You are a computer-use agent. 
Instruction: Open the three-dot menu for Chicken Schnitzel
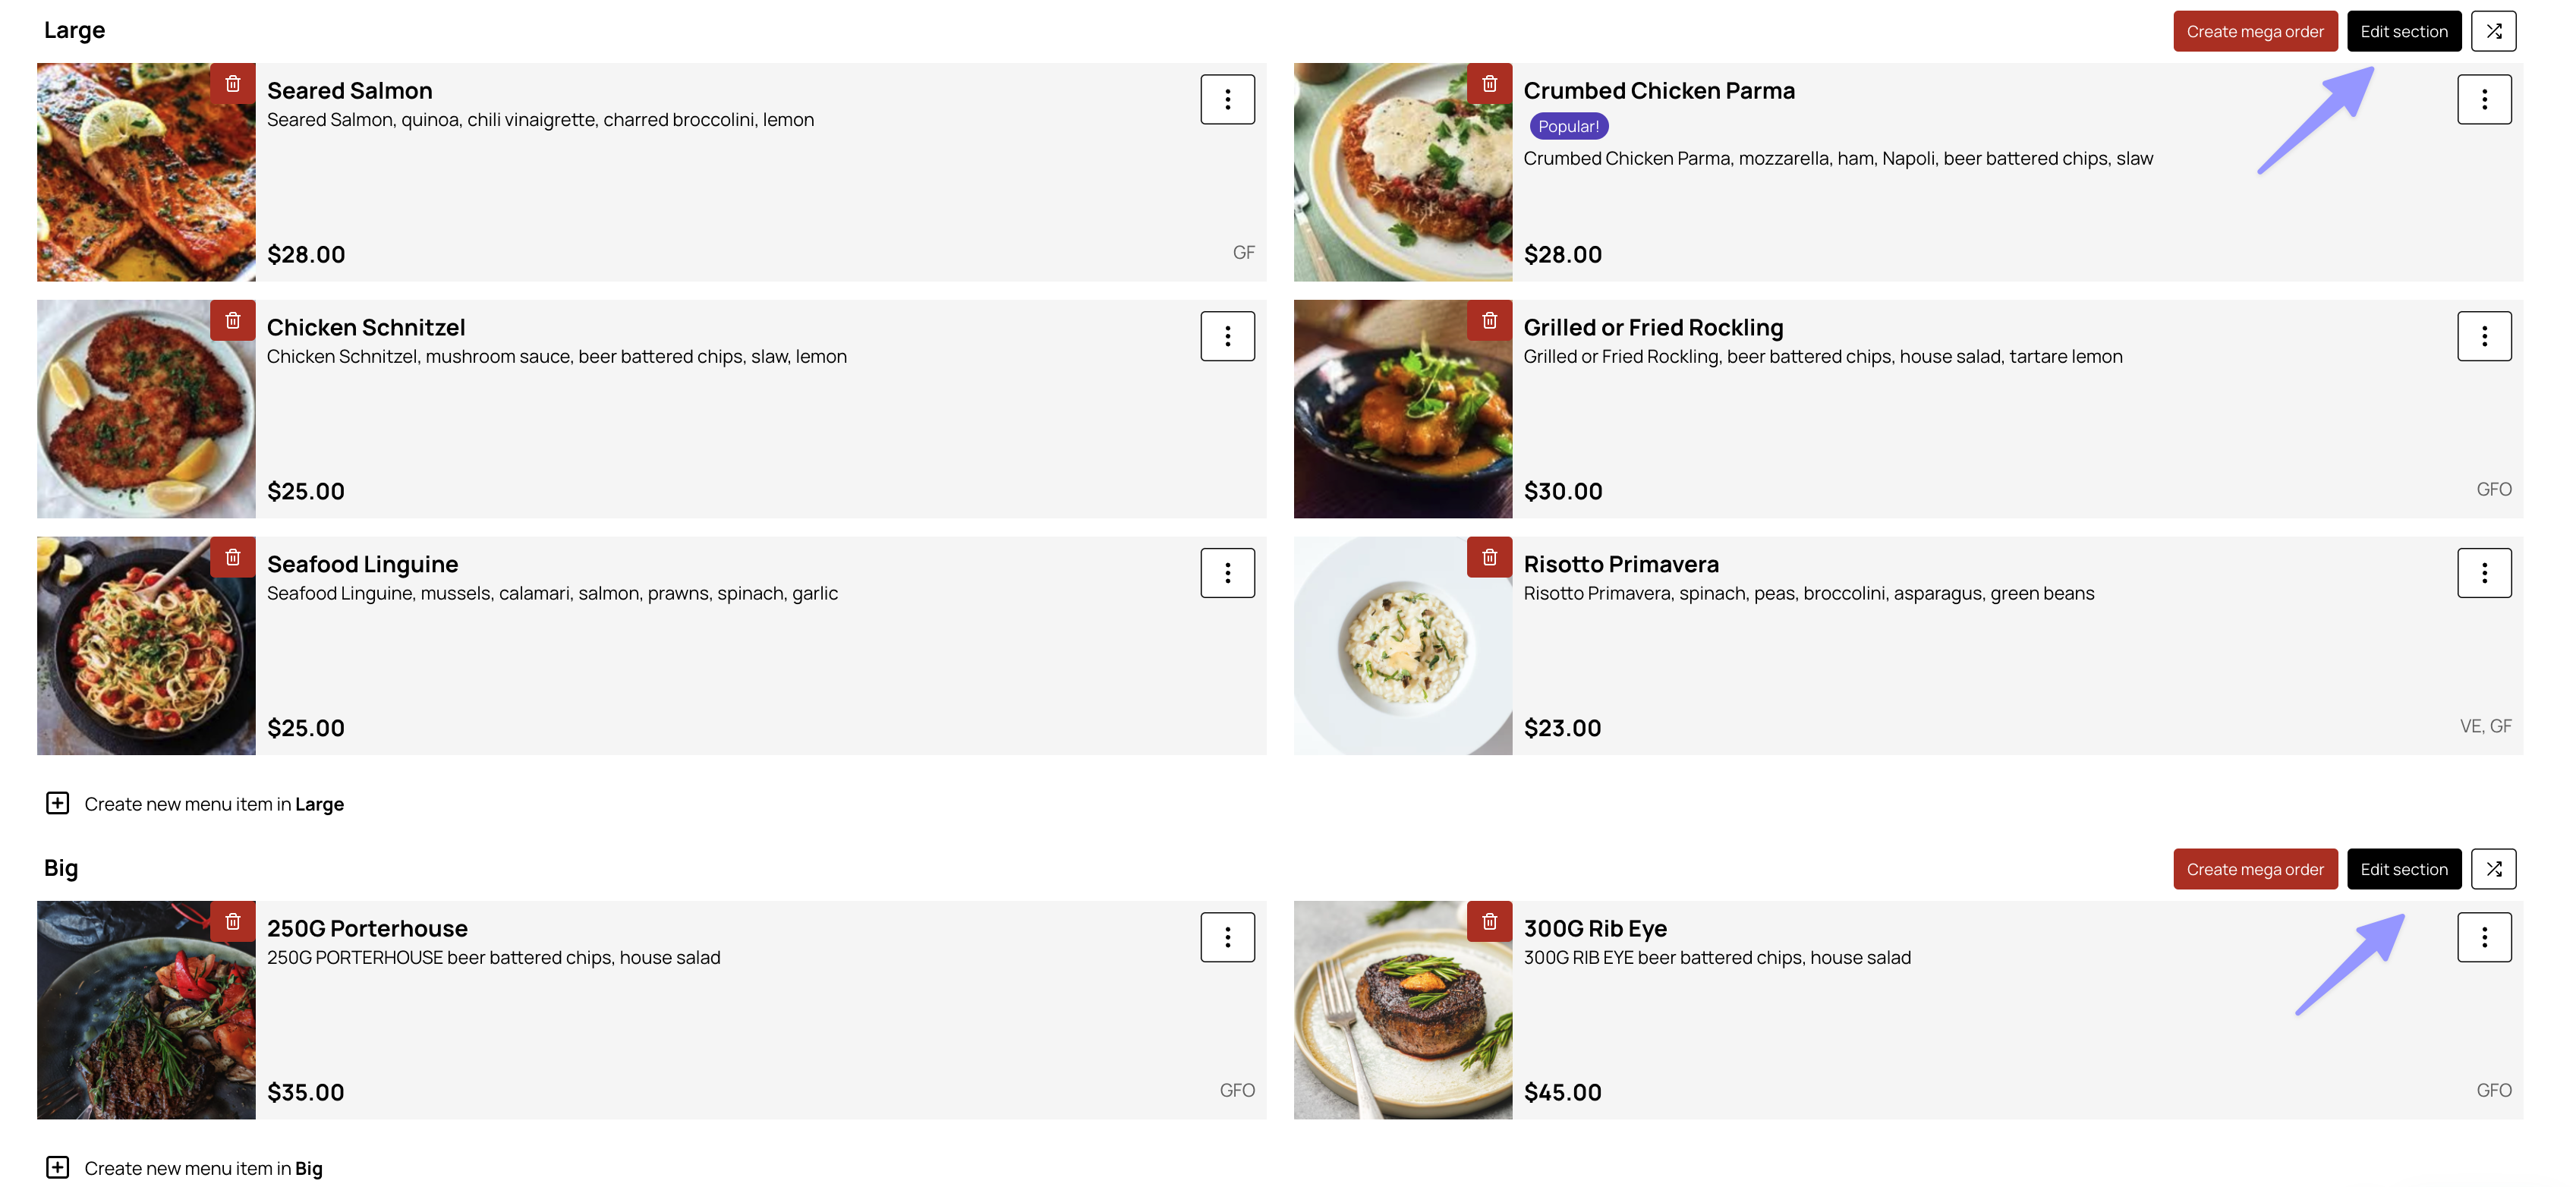tap(1227, 336)
